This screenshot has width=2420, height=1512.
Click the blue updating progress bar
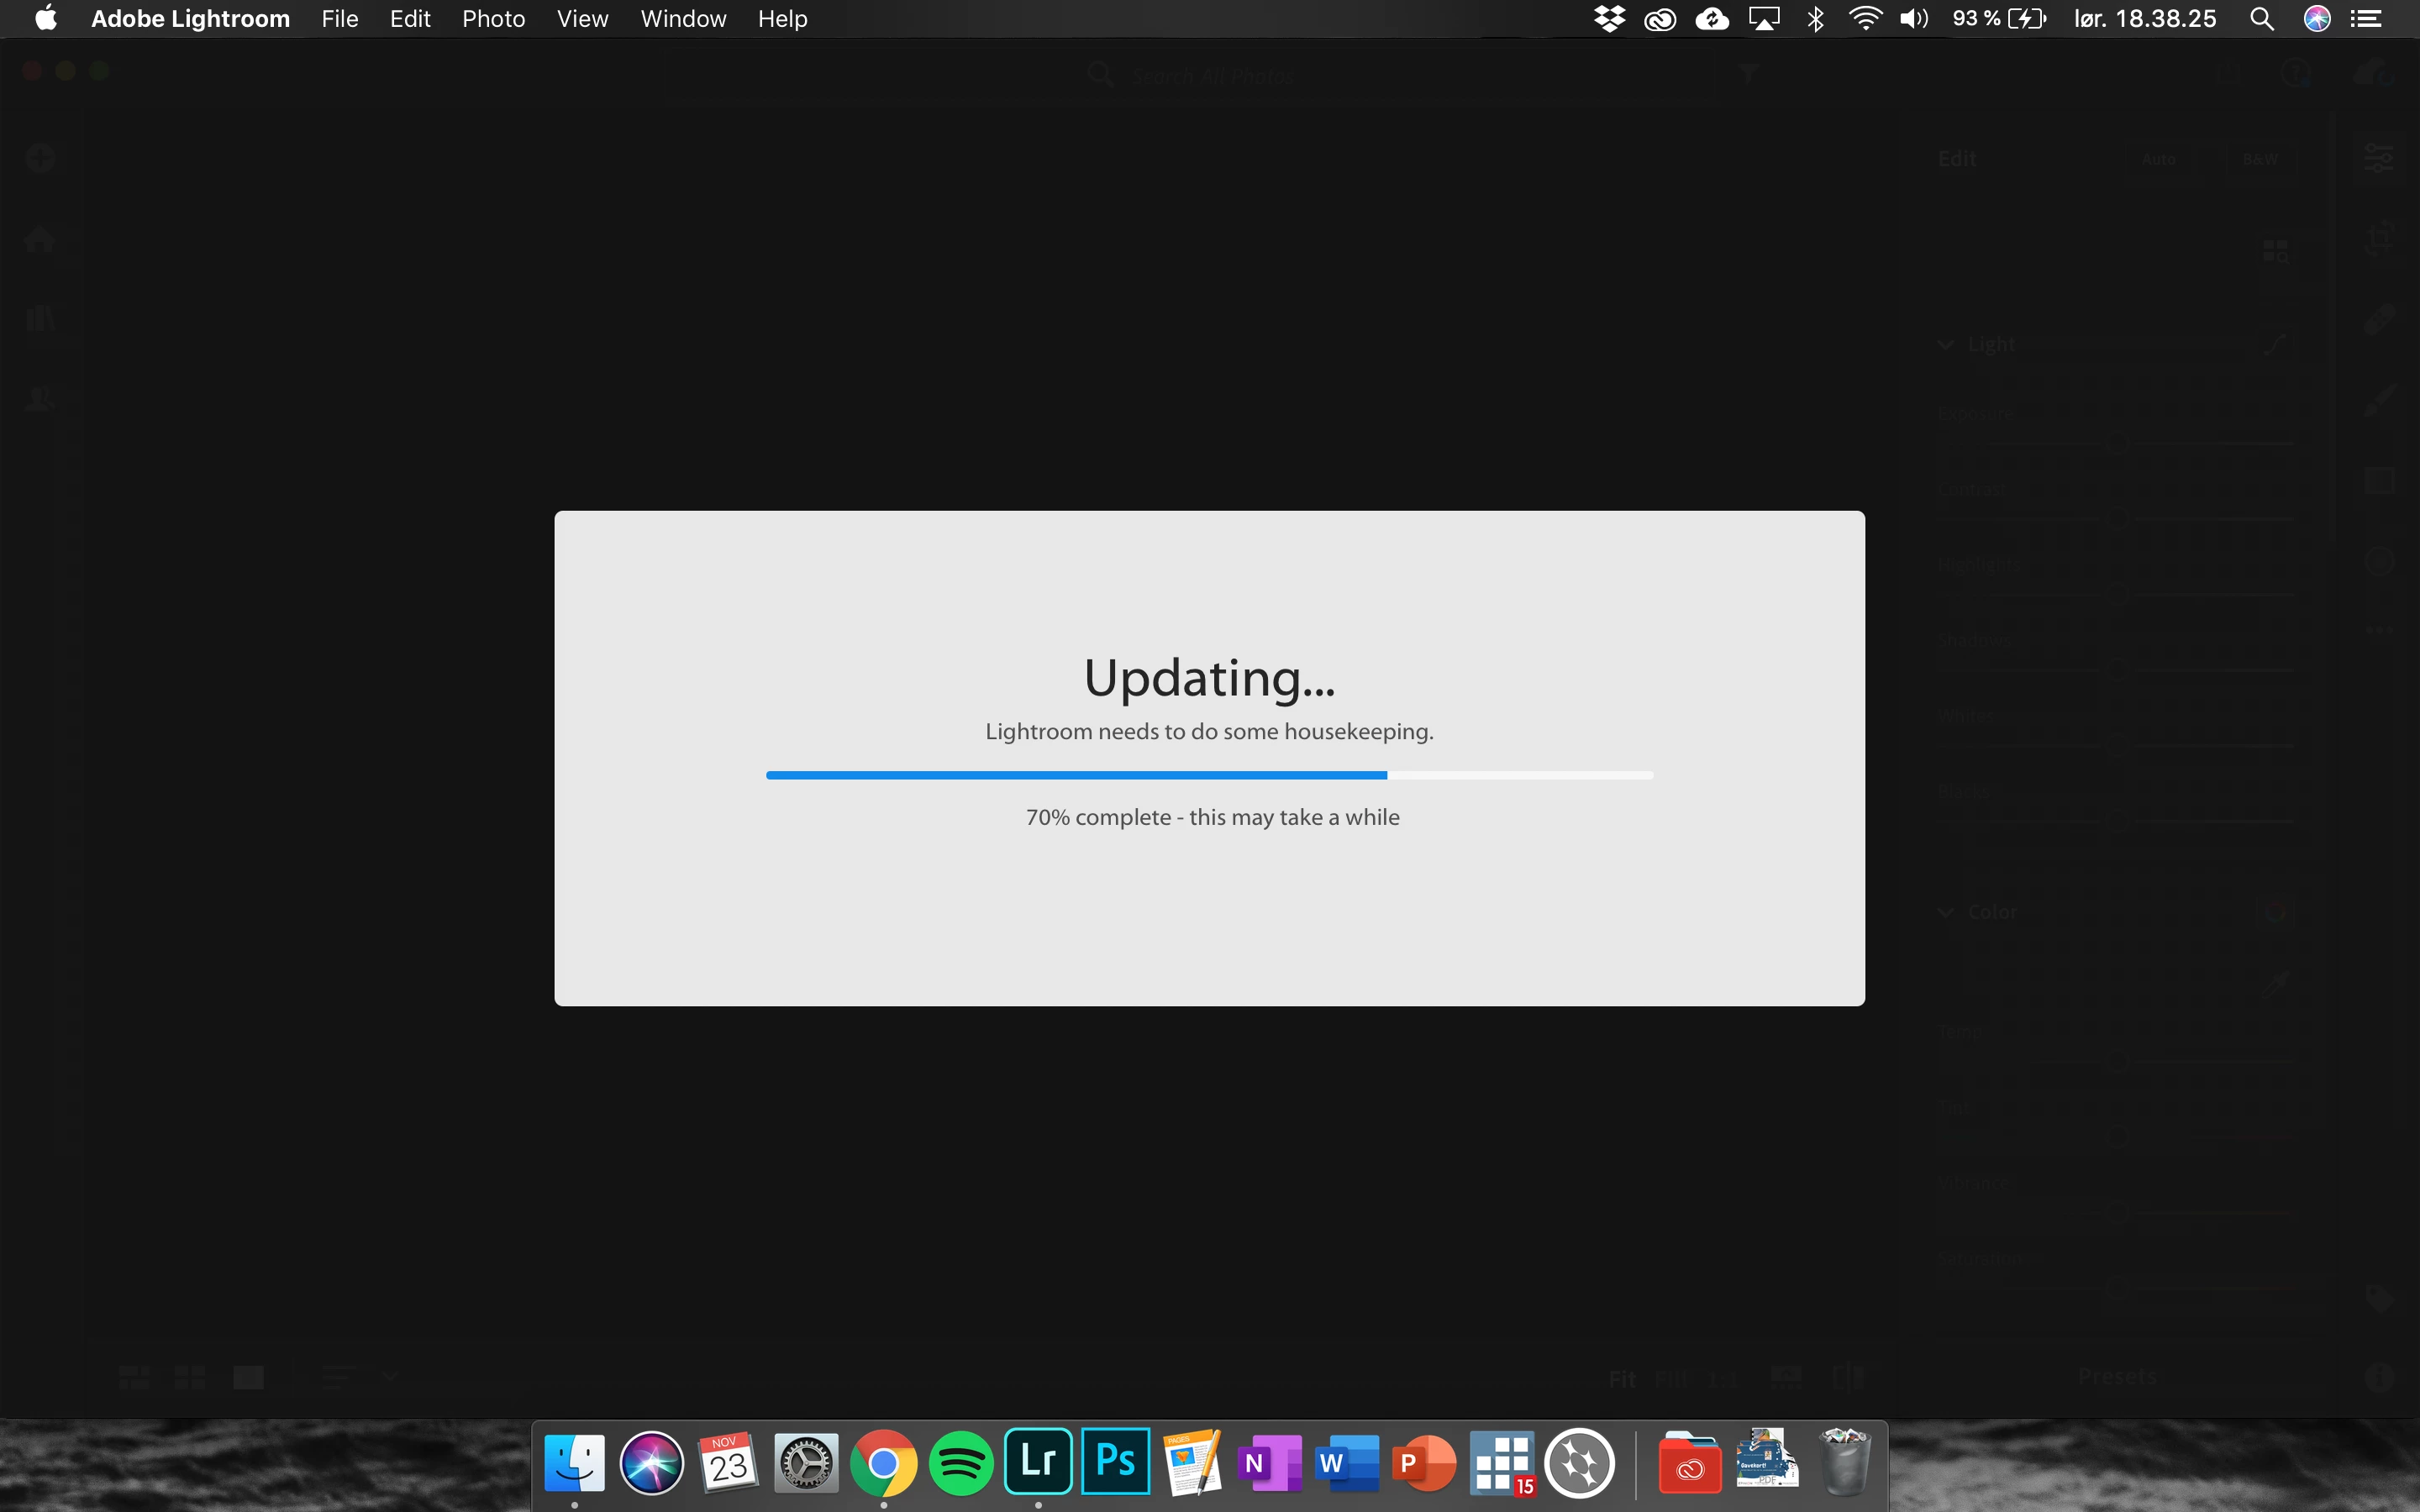tap(1076, 775)
